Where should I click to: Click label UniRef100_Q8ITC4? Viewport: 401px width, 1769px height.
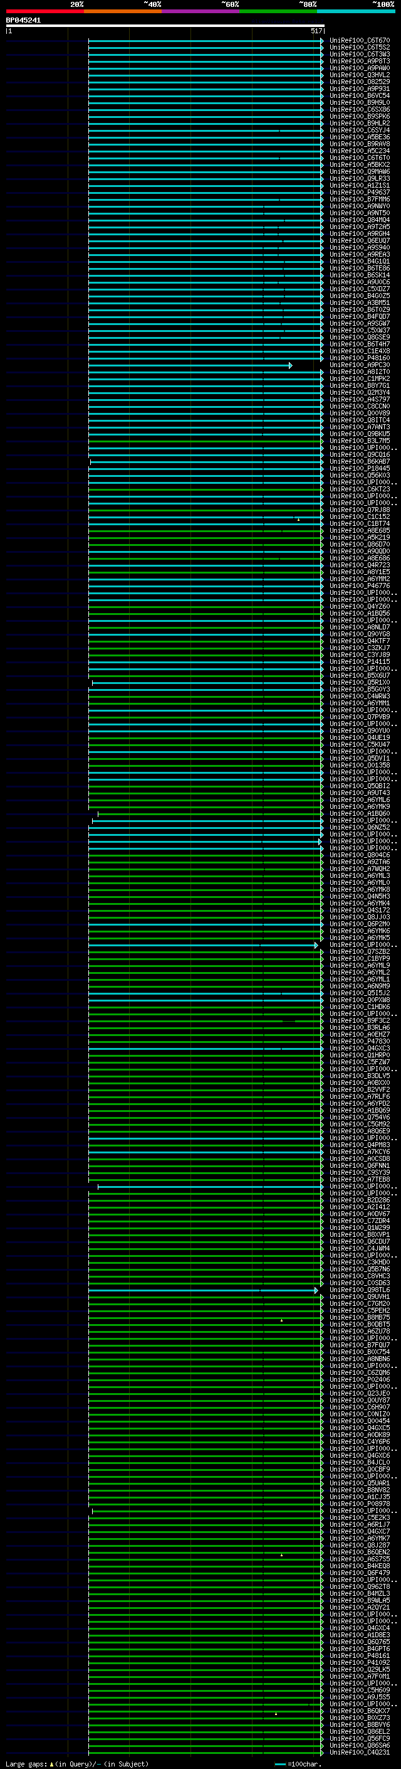click(x=359, y=420)
